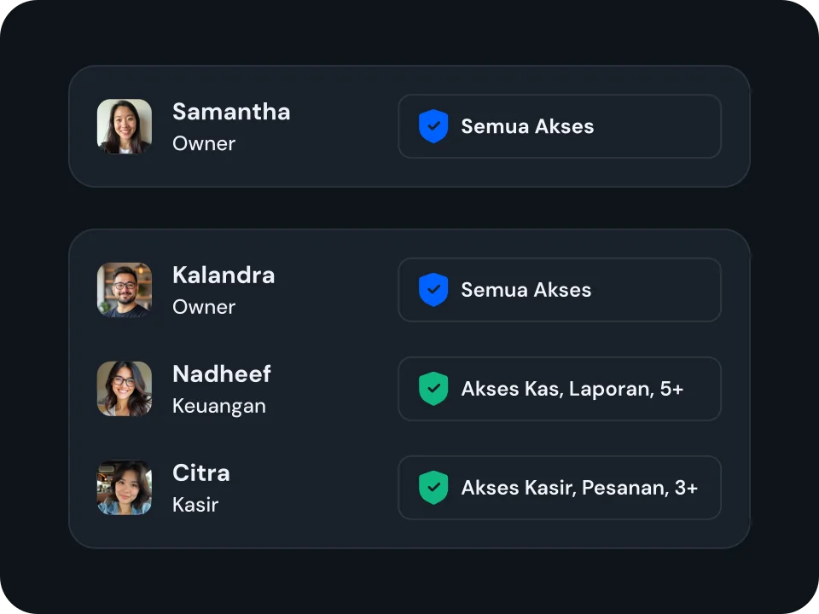Expand the Akses Kas, Laporan, 5+ field

coord(560,389)
